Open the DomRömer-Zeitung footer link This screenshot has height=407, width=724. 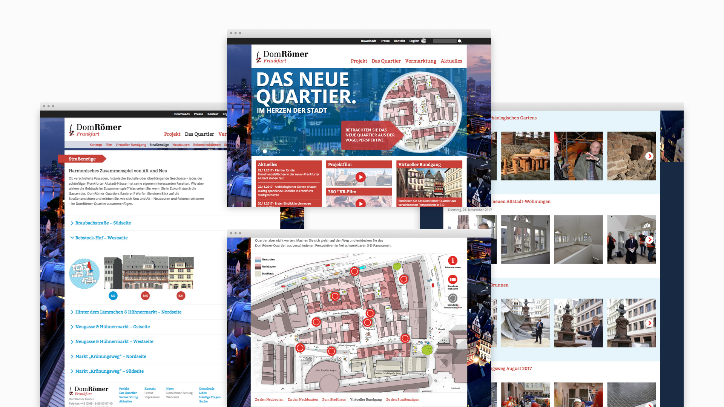point(179,393)
